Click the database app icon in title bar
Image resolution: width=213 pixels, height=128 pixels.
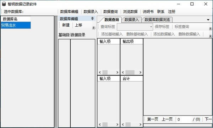(x=4, y=4)
